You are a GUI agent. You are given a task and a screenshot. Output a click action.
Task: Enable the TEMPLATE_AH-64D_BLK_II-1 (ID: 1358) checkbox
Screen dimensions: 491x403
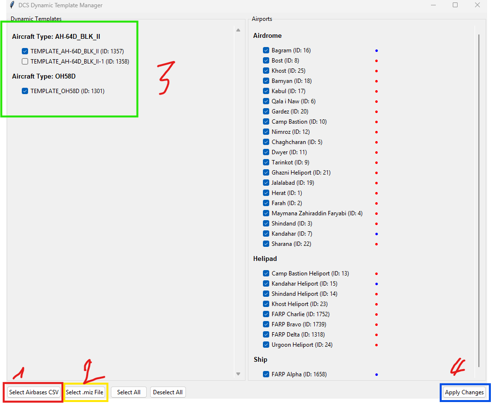[x=25, y=62]
